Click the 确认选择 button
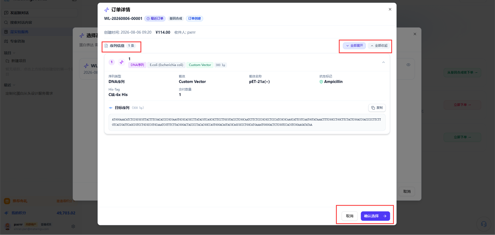Viewport: 495px width, 235px height. (x=375, y=216)
